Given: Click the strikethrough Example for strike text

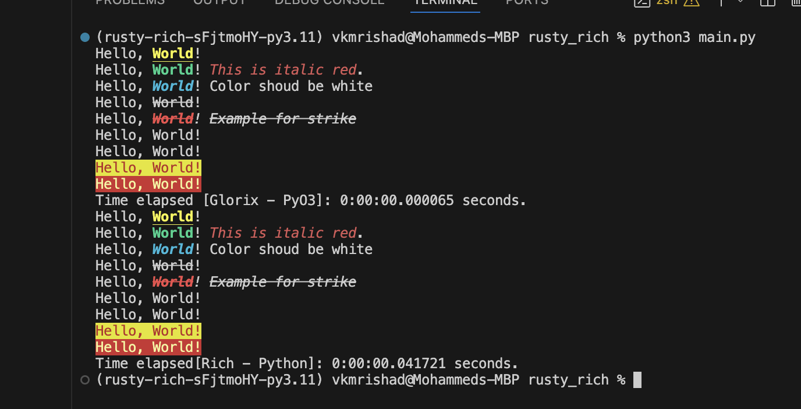Looking at the screenshot, I should point(283,118).
